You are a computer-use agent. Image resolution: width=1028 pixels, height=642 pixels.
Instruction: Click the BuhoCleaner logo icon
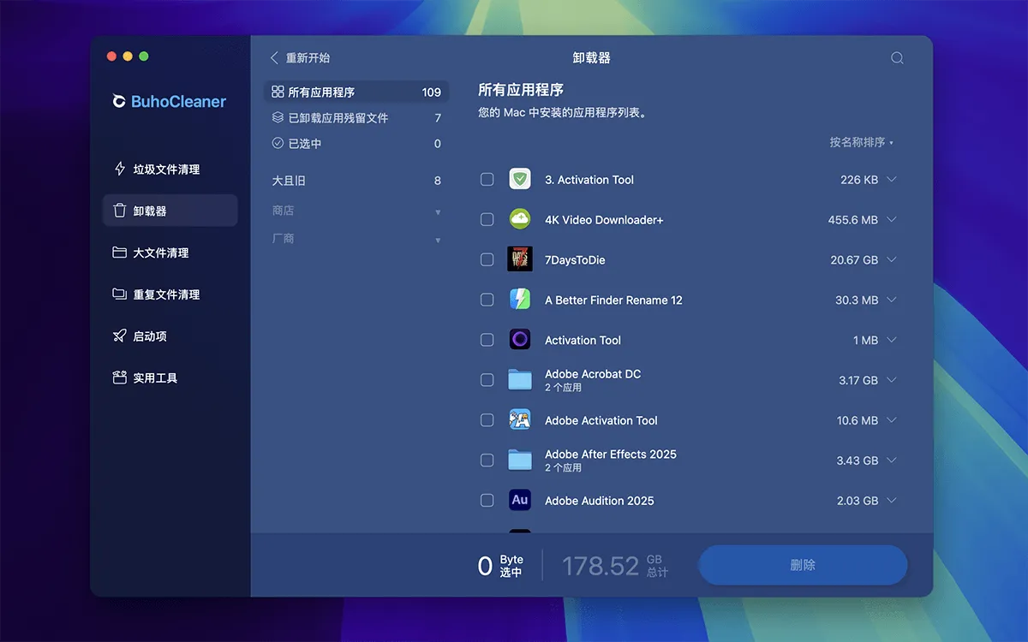pyautogui.click(x=119, y=101)
